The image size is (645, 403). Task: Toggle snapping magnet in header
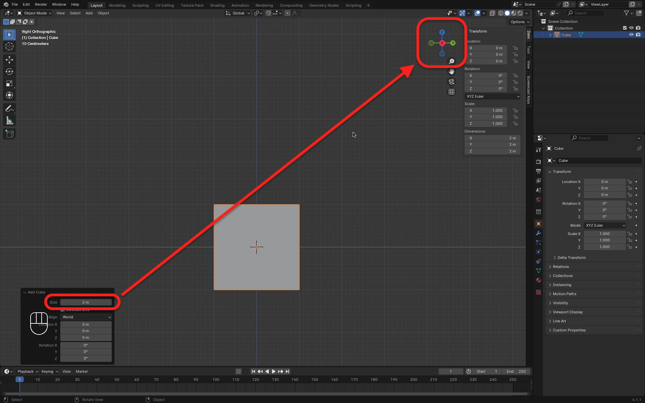[268, 13]
